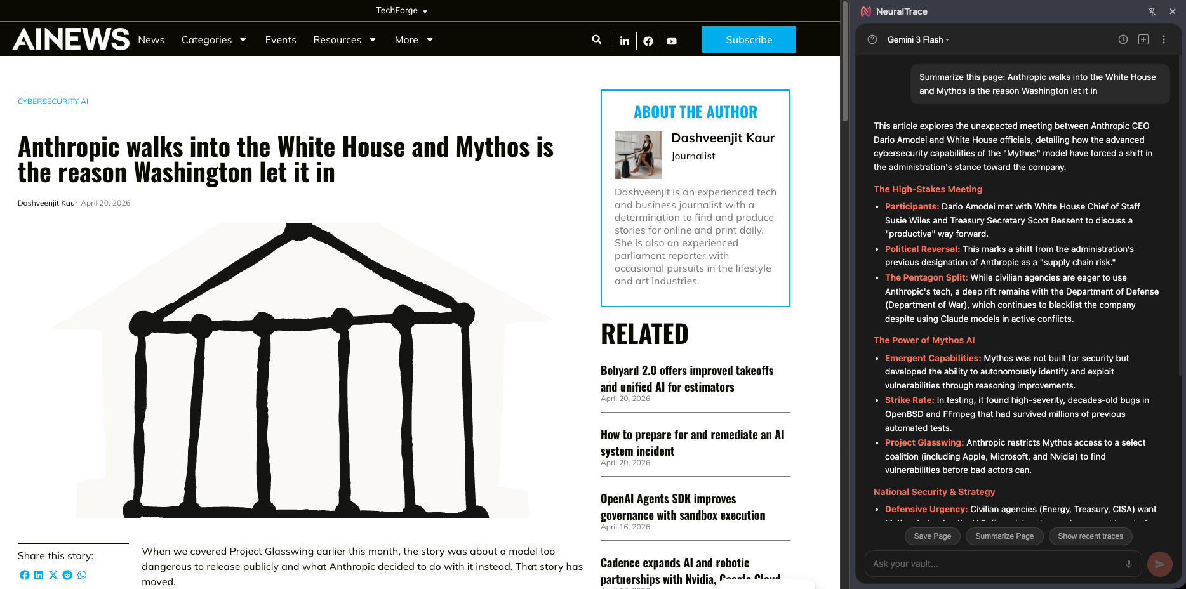Viewport: 1186px width, 589px height.
Task: Open author name in About the Author box
Action: [723, 138]
